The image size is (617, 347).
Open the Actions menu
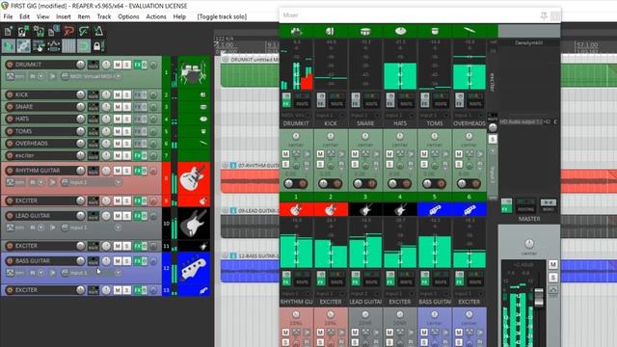point(156,16)
